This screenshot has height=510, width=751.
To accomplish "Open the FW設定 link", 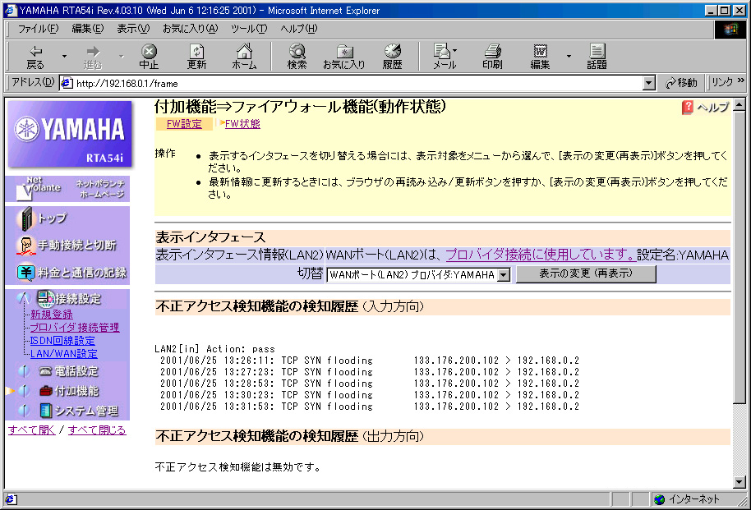I will click(184, 124).
